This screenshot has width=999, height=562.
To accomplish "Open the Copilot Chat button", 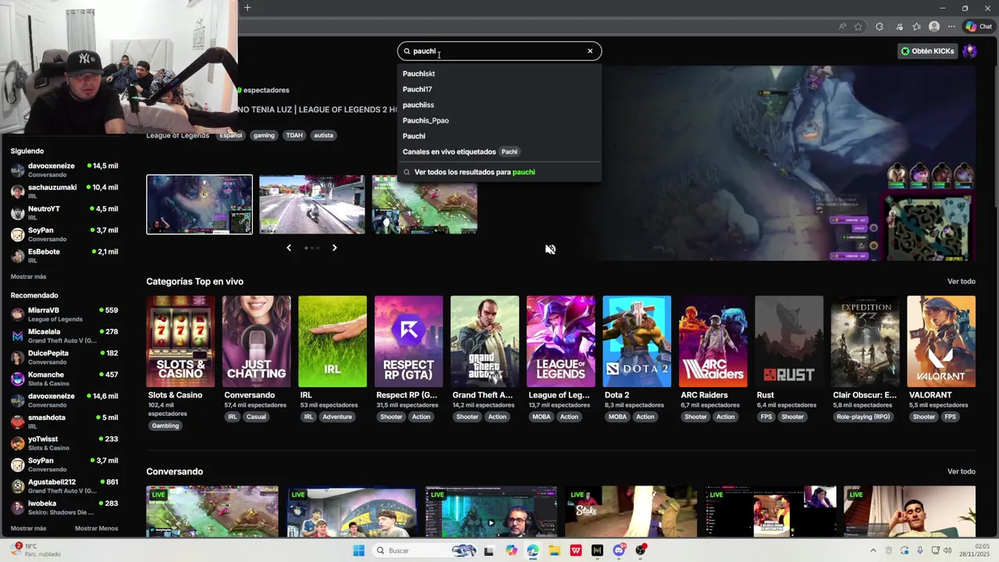I will tap(979, 27).
